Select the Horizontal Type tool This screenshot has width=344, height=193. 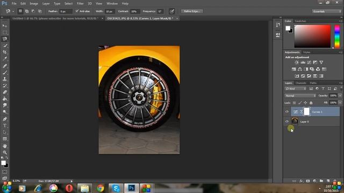point(5,125)
